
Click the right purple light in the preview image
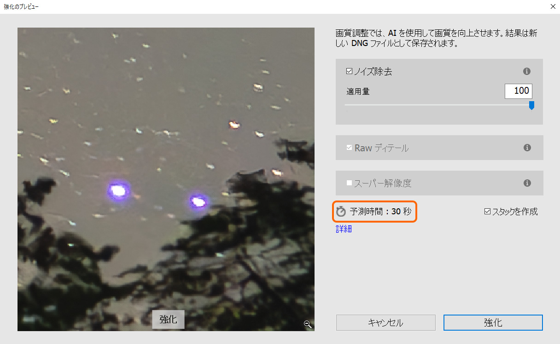[198, 201]
